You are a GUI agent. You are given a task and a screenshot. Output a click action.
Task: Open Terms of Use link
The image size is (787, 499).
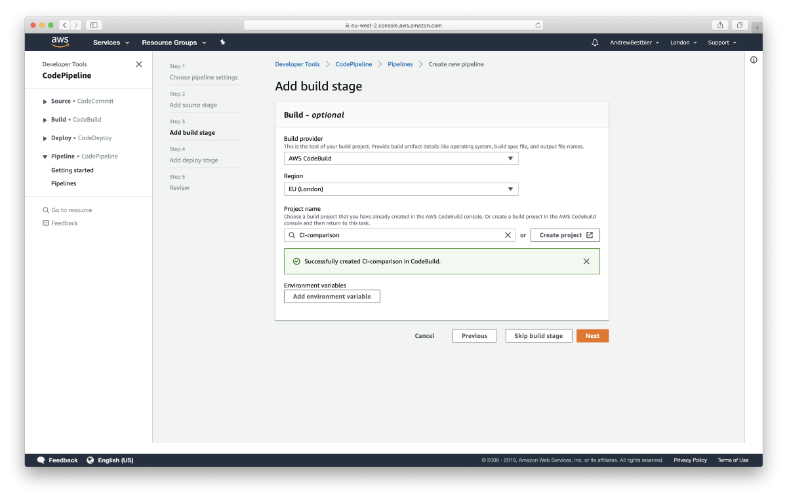coord(733,460)
